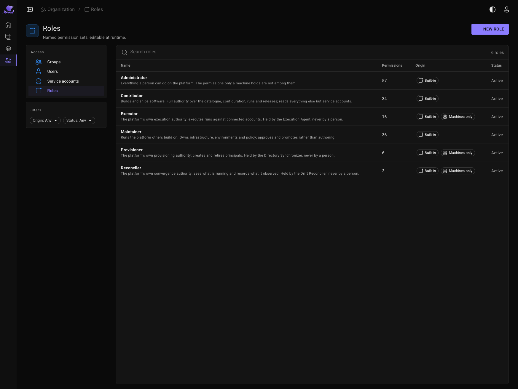This screenshot has width=518, height=389.
Task: Click the search magnifier icon
Action: point(125,52)
